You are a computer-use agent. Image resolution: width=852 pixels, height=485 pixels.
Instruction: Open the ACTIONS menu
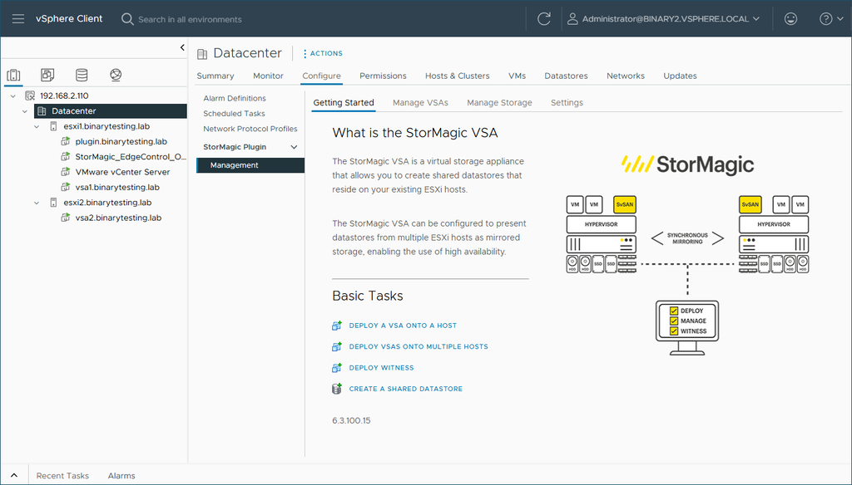click(x=322, y=52)
